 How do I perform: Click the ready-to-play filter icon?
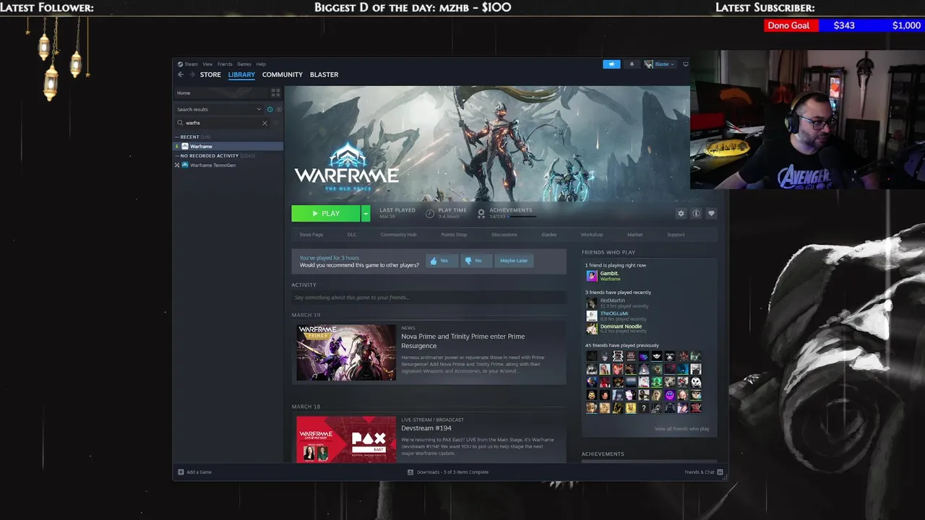click(x=279, y=109)
